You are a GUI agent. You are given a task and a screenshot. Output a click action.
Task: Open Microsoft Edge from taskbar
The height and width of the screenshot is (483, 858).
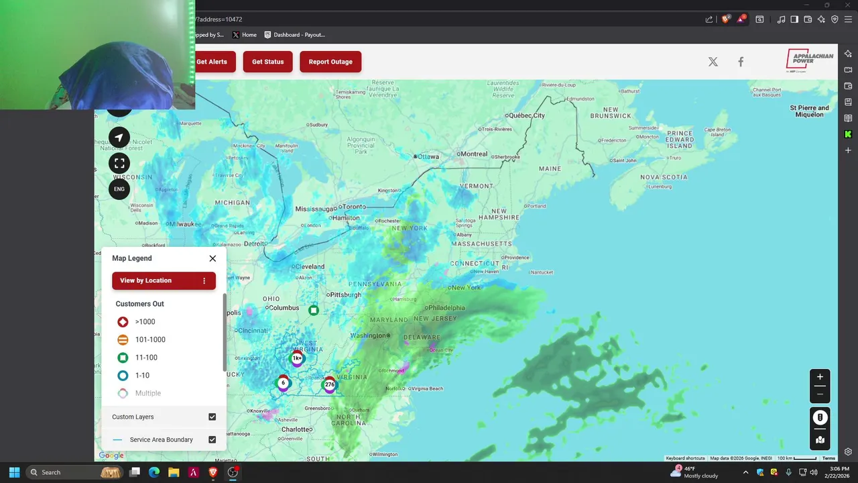click(x=154, y=472)
